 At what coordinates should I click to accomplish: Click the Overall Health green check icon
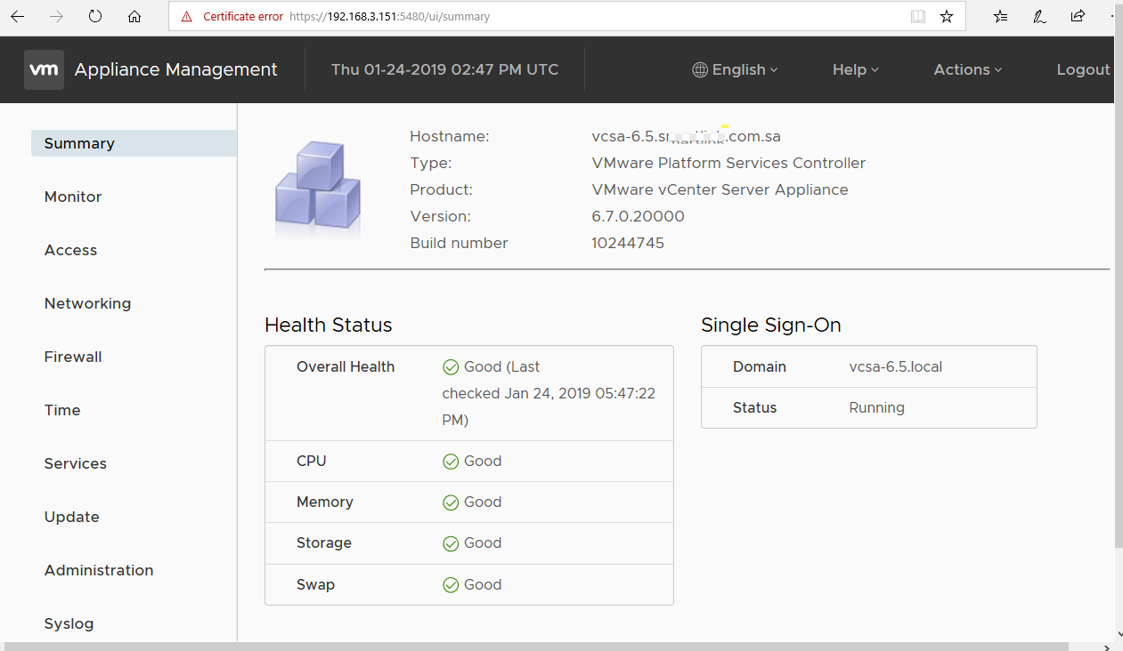coord(451,366)
